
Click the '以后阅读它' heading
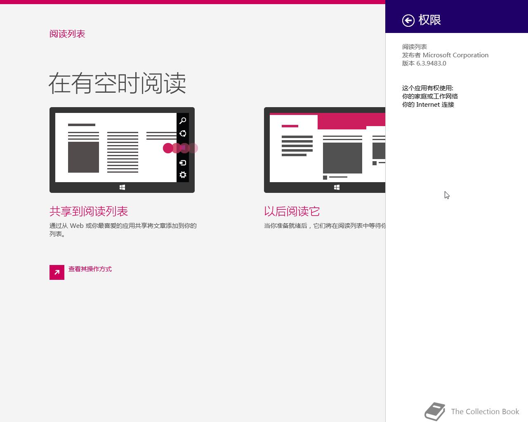pos(292,211)
